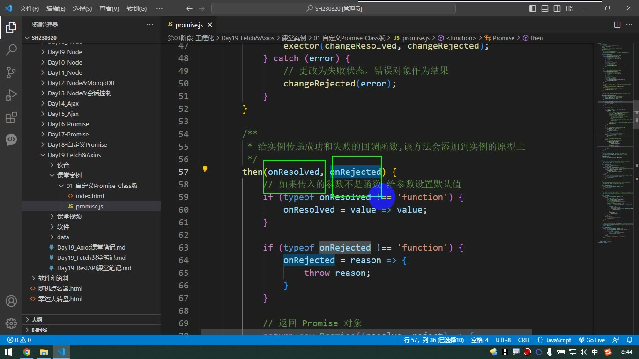
Task: Click JavaScript language mode in status bar
Action: (555, 340)
